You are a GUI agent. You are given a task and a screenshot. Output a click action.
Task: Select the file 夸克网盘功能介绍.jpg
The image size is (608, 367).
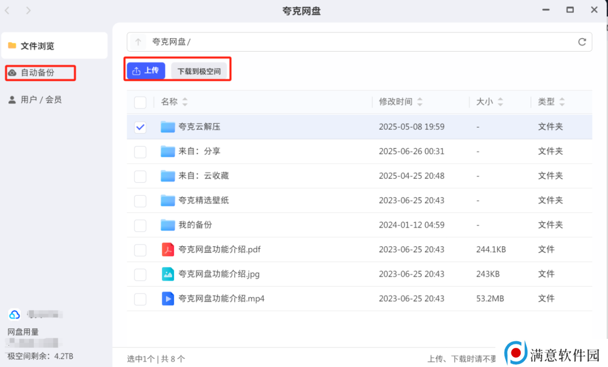click(x=219, y=274)
